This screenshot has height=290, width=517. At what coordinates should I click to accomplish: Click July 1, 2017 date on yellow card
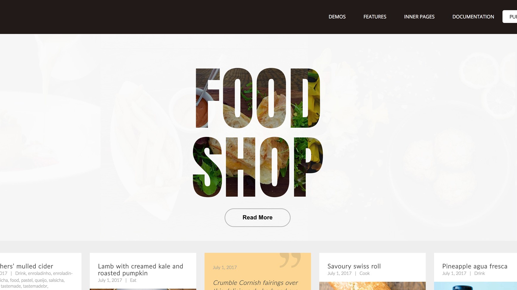225,267
